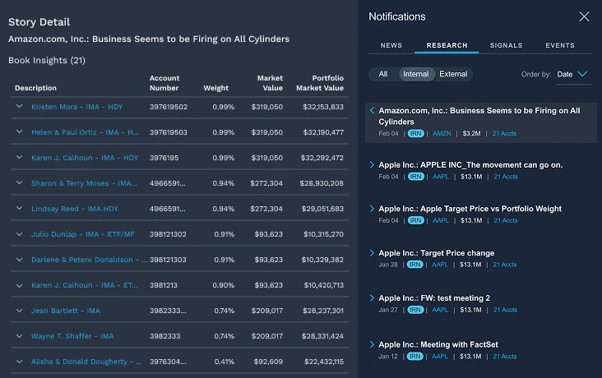602x378 pixels.
Task: Filter research by External
Action: point(453,74)
